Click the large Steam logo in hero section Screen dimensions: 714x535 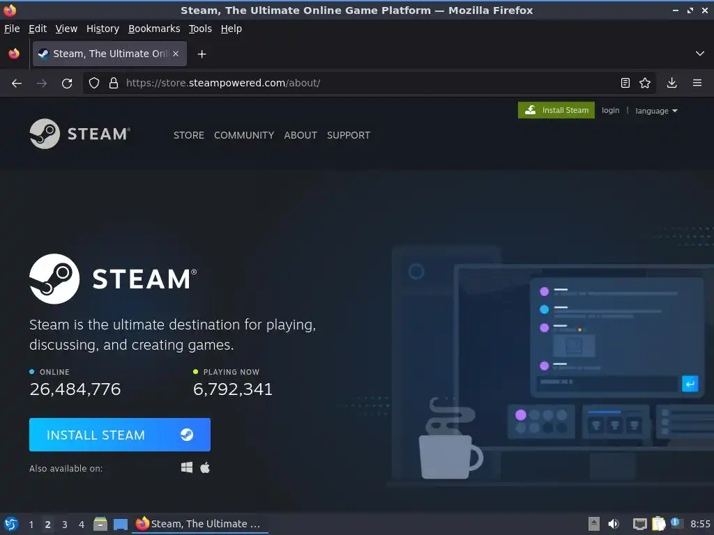[x=113, y=279]
